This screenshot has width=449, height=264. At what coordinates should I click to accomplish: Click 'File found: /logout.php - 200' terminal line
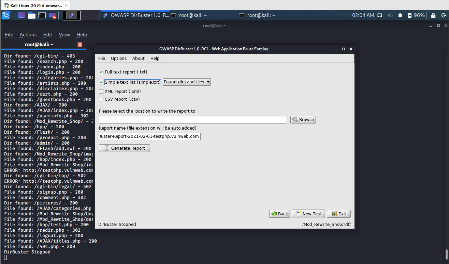44,236
